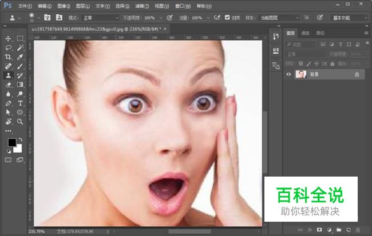This screenshot has height=236, width=372.
Task: Toggle Quick Mask mode
Action: 9,160
